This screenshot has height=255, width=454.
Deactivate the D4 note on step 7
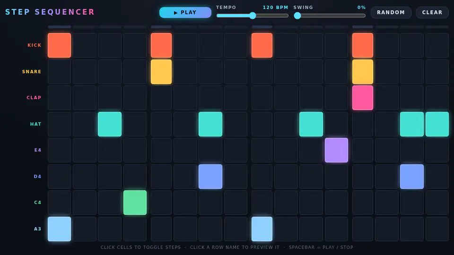(210, 176)
